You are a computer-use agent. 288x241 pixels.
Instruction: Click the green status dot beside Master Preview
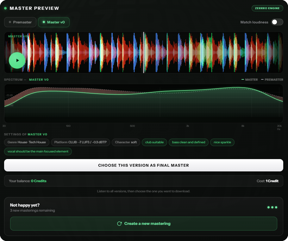[5, 8]
